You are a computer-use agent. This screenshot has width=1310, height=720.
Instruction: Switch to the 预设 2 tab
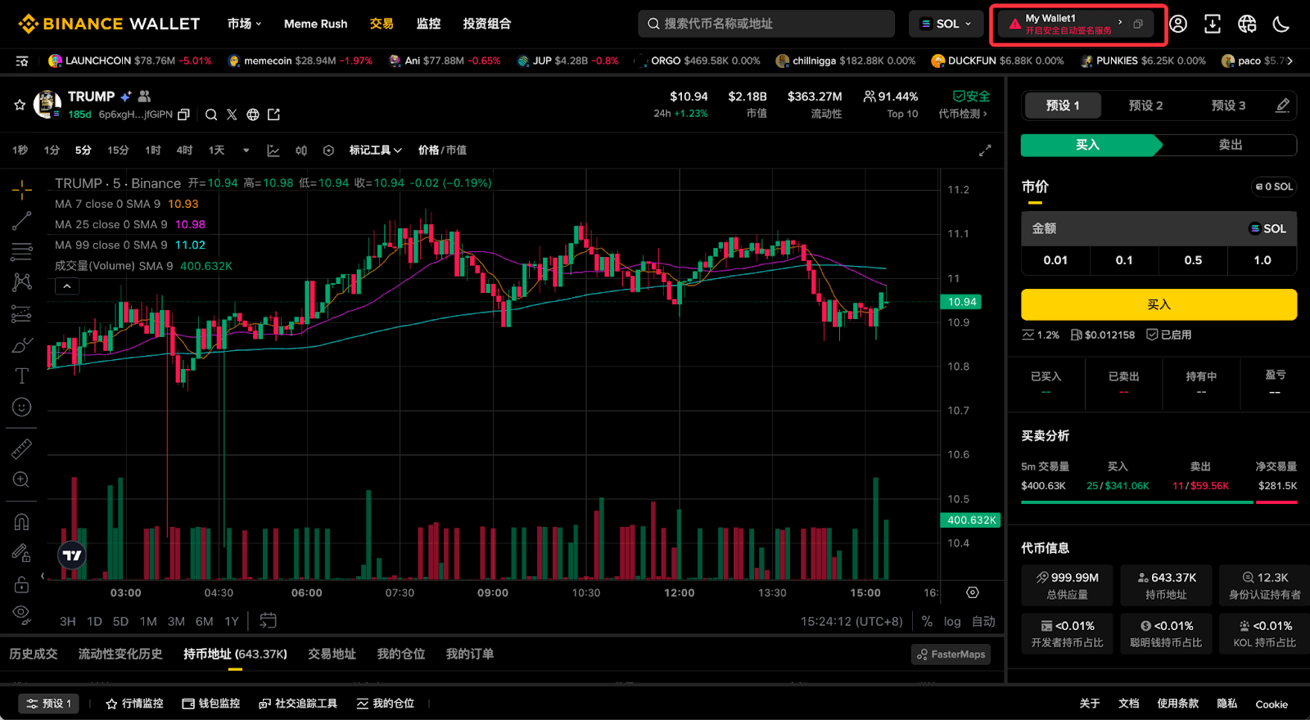tap(1145, 106)
